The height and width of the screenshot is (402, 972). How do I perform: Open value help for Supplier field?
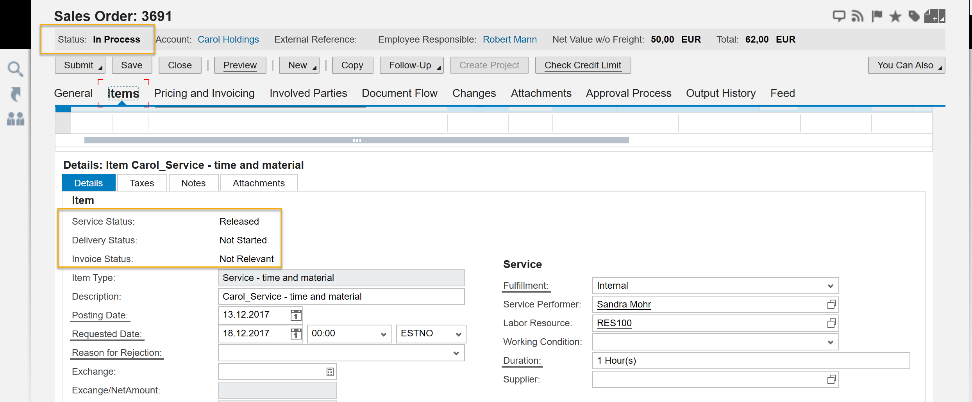point(831,379)
